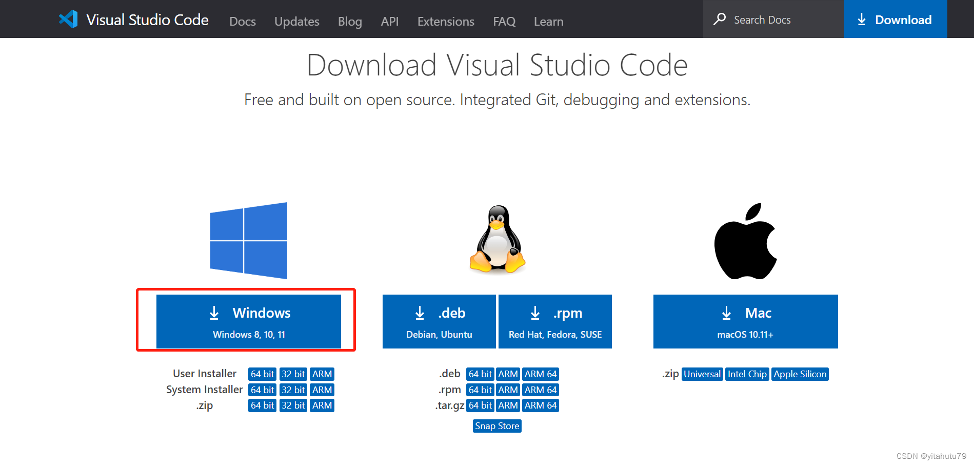Click the download arrow in header Download button
Viewport: 974px width, 465px height.
tap(862, 20)
